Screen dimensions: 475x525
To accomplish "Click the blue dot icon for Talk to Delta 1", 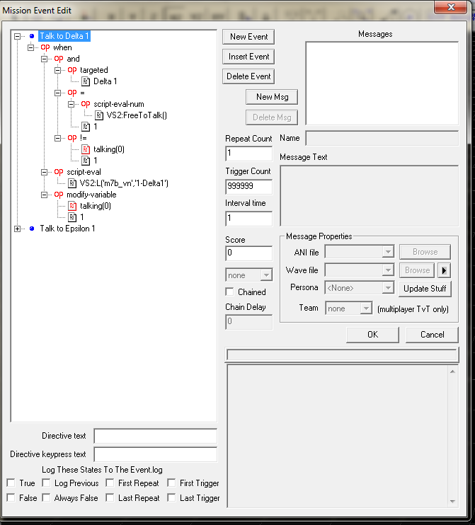I will tap(32, 36).
